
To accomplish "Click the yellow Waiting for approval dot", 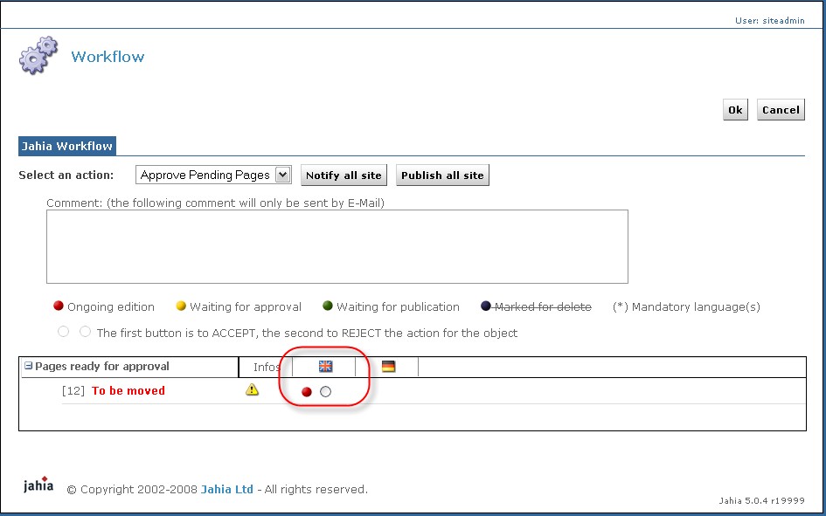I will click(x=181, y=306).
